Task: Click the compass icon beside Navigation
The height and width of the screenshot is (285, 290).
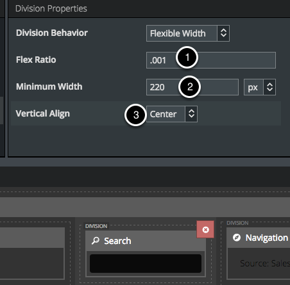Action: 237,238
